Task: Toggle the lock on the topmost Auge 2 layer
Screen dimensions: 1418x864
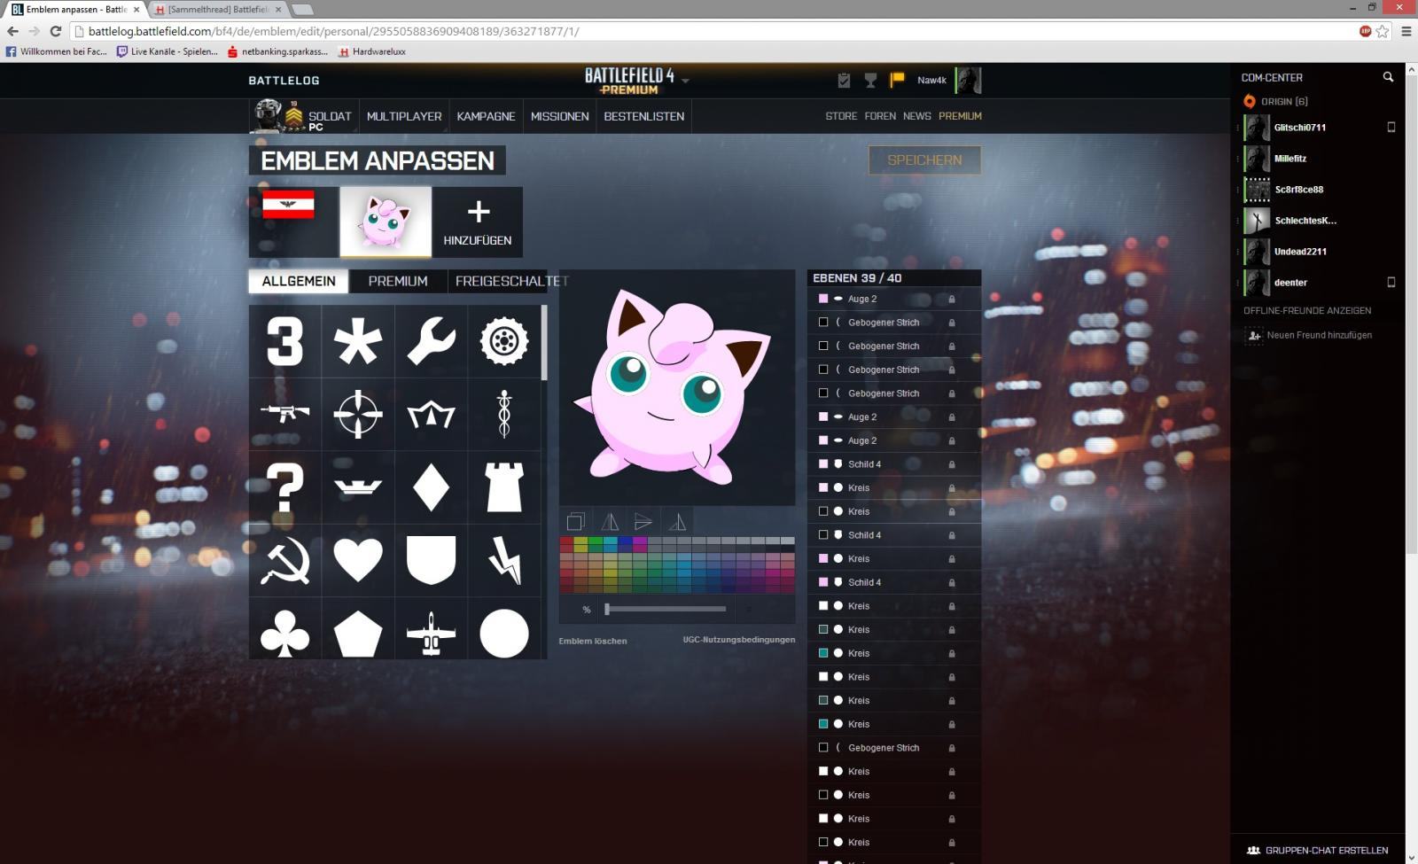Action: [952, 300]
